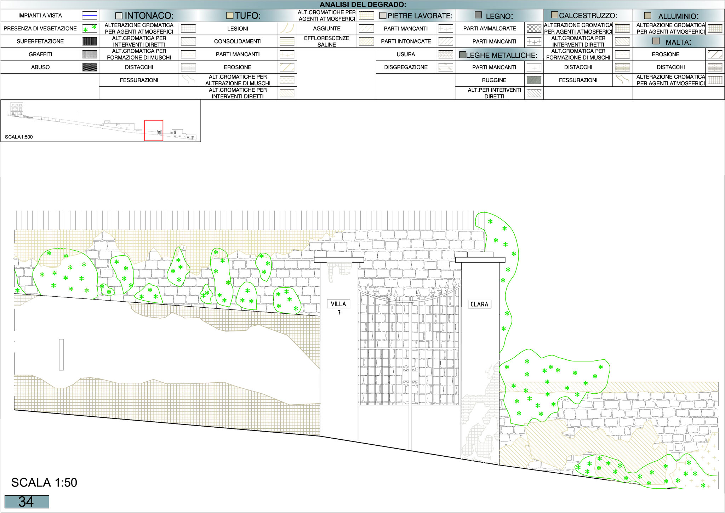The height and width of the screenshot is (513, 725).
Task: Click the VILLA nameplate on left pillar
Action: (338, 304)
